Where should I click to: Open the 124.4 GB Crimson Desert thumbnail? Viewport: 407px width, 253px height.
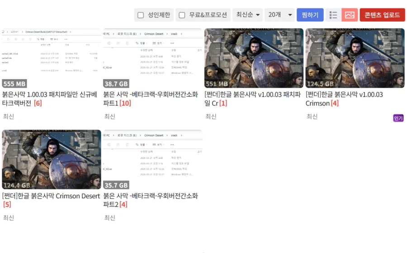coord(52,159)
